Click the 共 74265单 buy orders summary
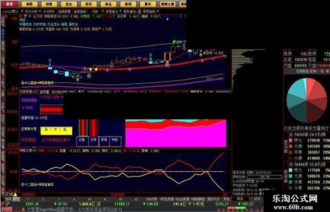The width and height of the screenshot is (330, 212). click(x=308, y=134)
